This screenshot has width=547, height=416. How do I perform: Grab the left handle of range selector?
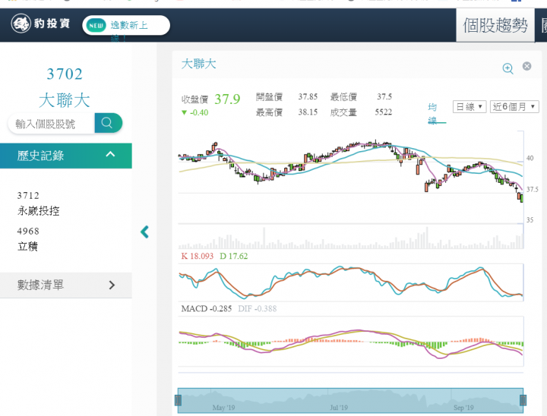[178, 400]
